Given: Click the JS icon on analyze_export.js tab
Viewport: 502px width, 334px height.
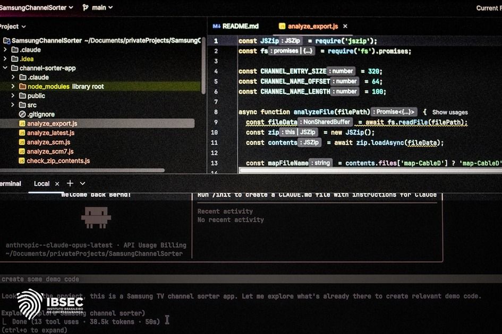Looking at the screenshot, I should (282, 26).
